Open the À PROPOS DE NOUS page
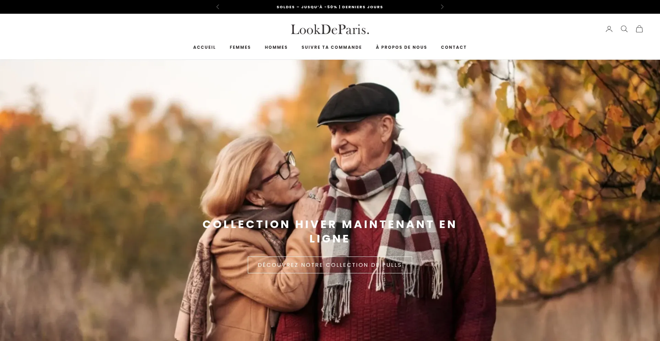Screen dimensions: 660x341 [401, 47]
